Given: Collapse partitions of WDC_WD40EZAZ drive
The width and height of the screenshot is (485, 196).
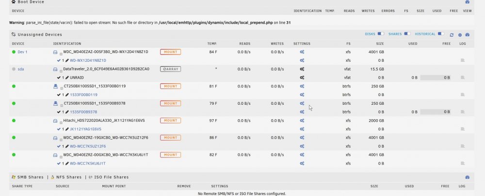Looking at the screenshot, I should pyautogui.click(x=61, y=54).
